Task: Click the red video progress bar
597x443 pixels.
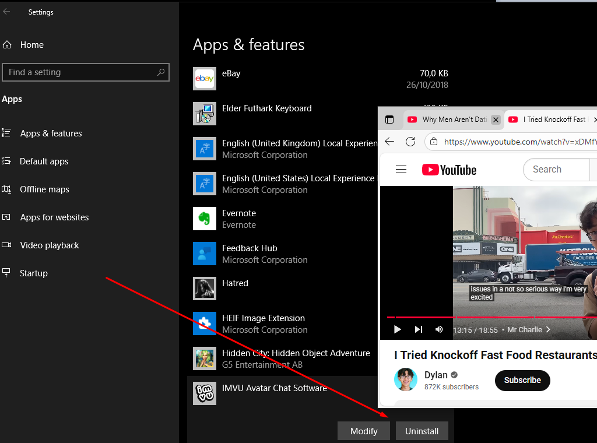Action: click(492, 317)
